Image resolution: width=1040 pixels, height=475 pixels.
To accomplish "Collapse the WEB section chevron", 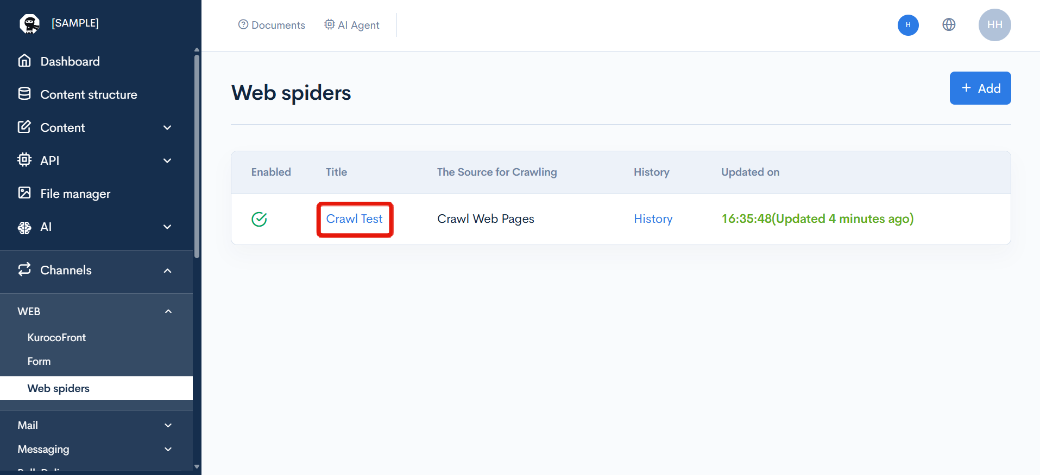I will click(x=168, y=311).
